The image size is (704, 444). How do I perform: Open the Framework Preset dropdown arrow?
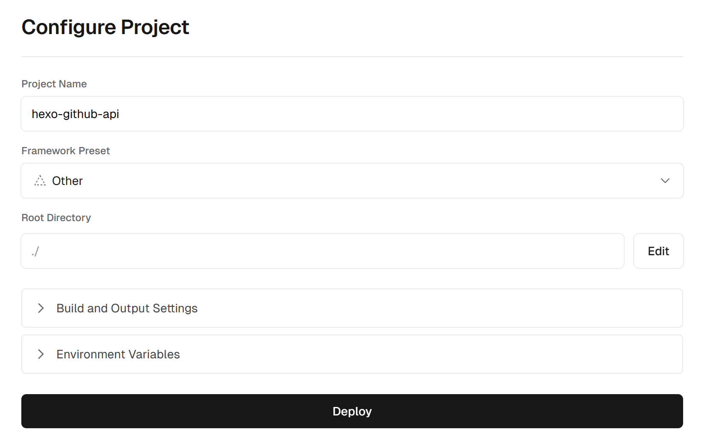click(x=665, y=181)
